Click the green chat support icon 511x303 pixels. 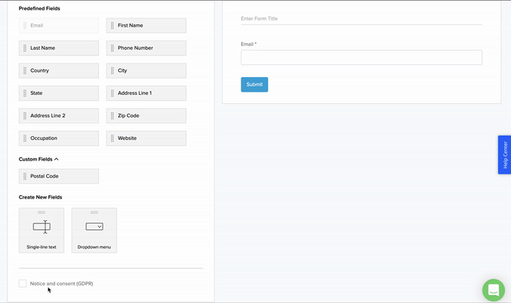[x=493, y=290]
